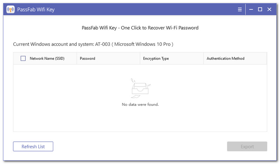Viewport: 280px width, 164px height.
Task: Maximize the PassFab Wifi Key window
Action: (260, 9)
